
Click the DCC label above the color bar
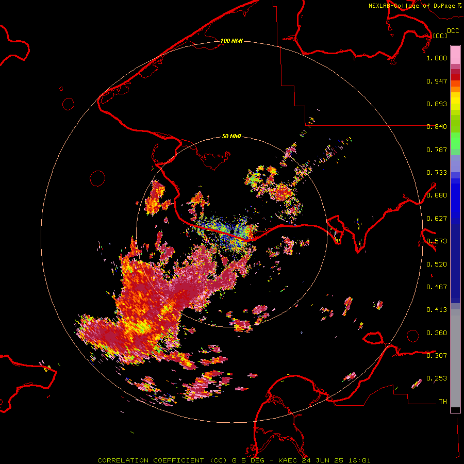pos(453,31)
